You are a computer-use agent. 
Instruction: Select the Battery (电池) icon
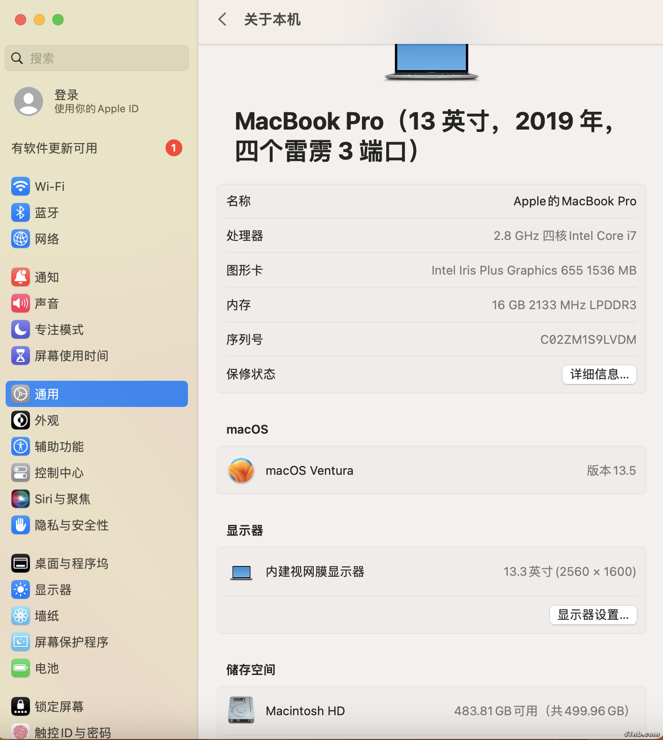pyautogui.click(x=20, y=668)
